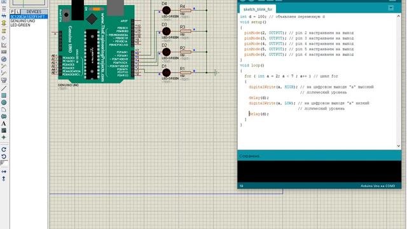Click the 'GENUINO UNO' label under the board
Screen dimensions: 407x229
(x=68, y=85)
